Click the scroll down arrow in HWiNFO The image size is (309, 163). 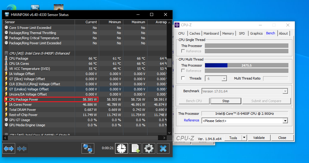click(x=169, y=133)
